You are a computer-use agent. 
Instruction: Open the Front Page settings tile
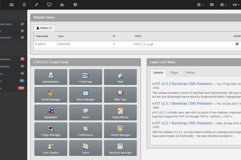click(x=86, y=77)
